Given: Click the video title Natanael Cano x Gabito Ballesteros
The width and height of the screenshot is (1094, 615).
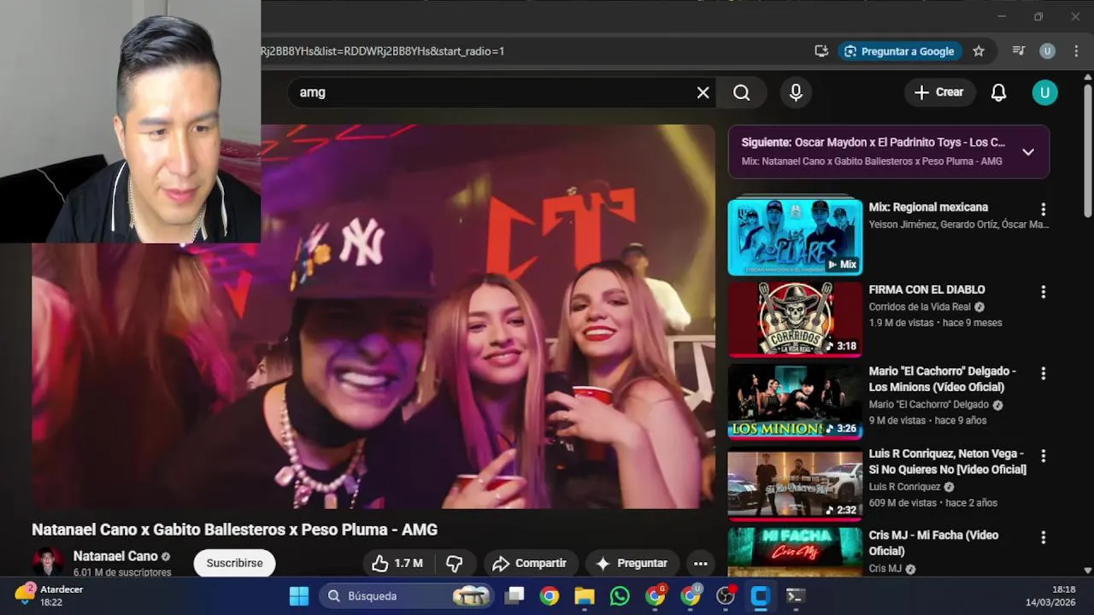Looking at the screenshot, I should pyautogui.click(x=234, y=530).
